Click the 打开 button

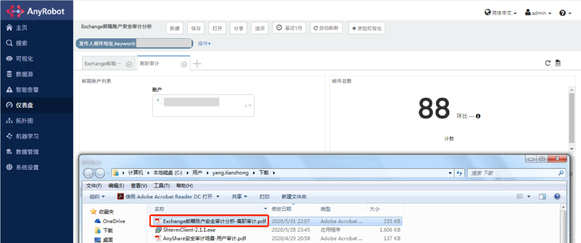pyautogui.click(x=217, y=28)
